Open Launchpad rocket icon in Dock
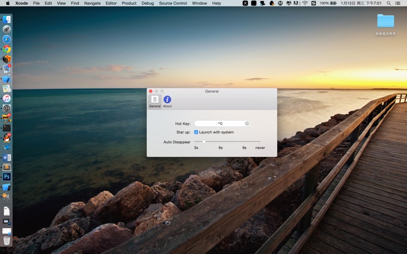Screen dimensions: 407x254 pos(7,29)
